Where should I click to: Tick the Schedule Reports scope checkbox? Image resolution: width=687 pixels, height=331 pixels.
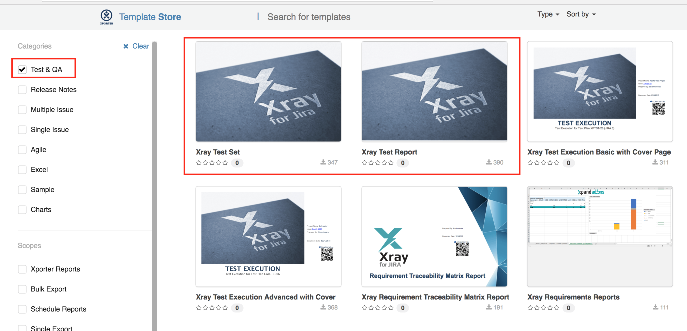(22, 309)
